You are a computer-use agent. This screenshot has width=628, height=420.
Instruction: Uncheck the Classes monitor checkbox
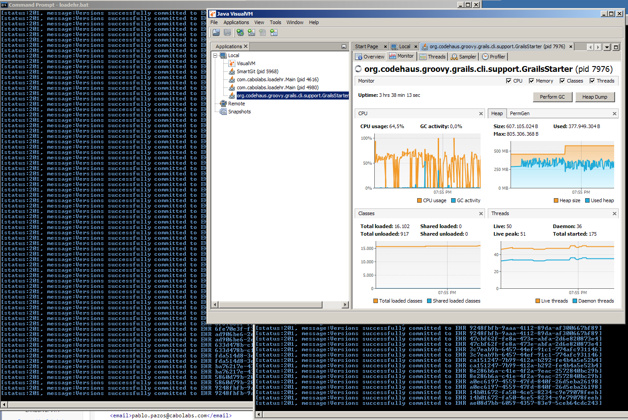[x=562, y=81]
